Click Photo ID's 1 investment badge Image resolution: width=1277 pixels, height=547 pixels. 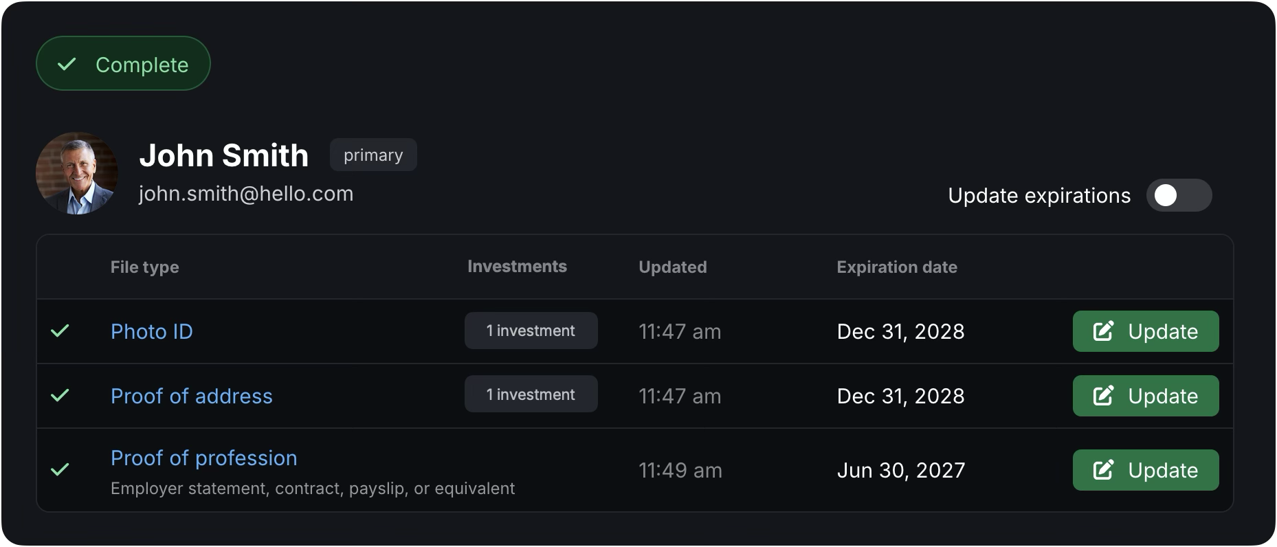tap(531, 331)
